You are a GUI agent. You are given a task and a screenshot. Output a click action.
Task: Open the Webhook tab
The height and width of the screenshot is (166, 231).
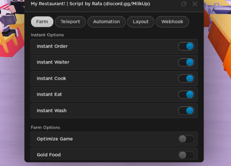click(172, 22)
